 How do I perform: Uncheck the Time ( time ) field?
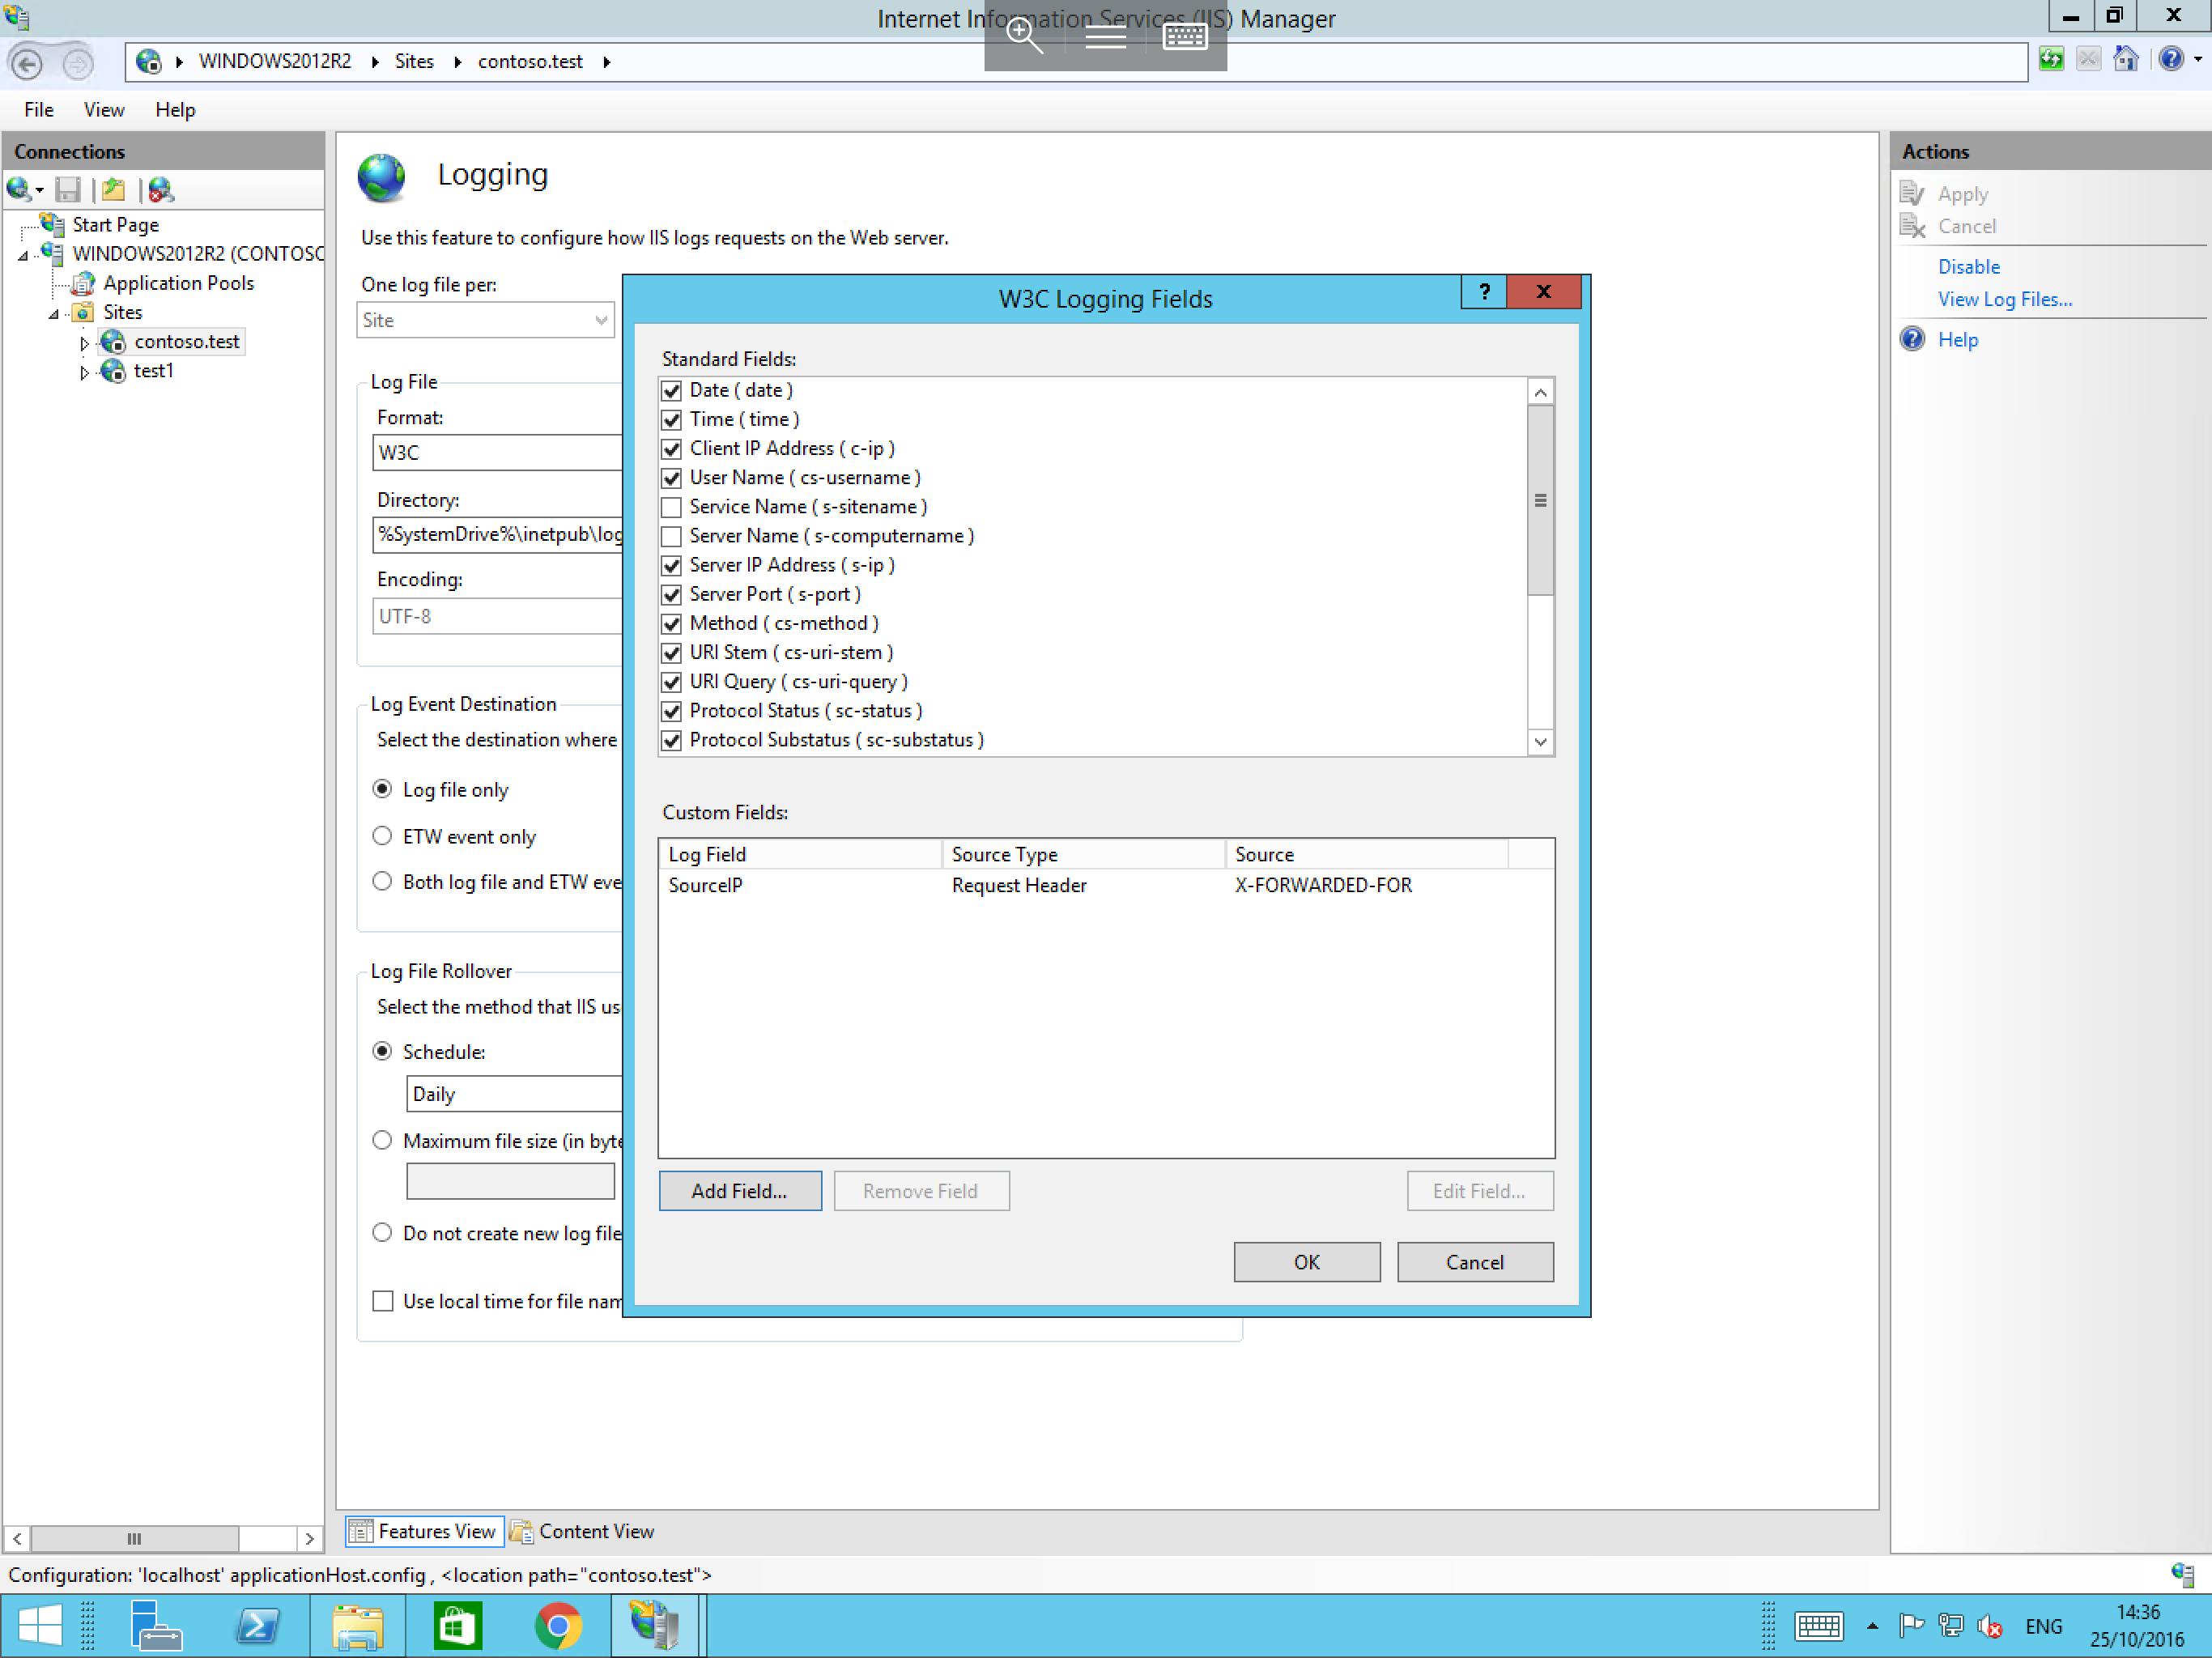point(672,420)
